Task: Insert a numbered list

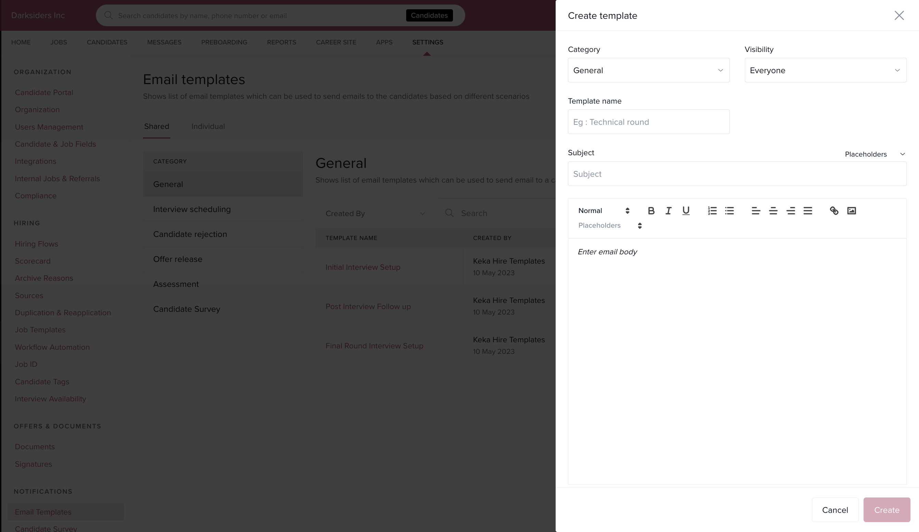Action: coord(712,211)
